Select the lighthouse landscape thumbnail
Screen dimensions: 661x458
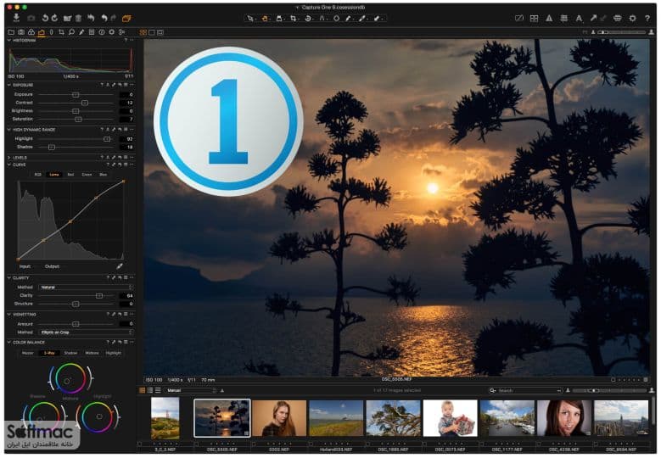(165, 418)
